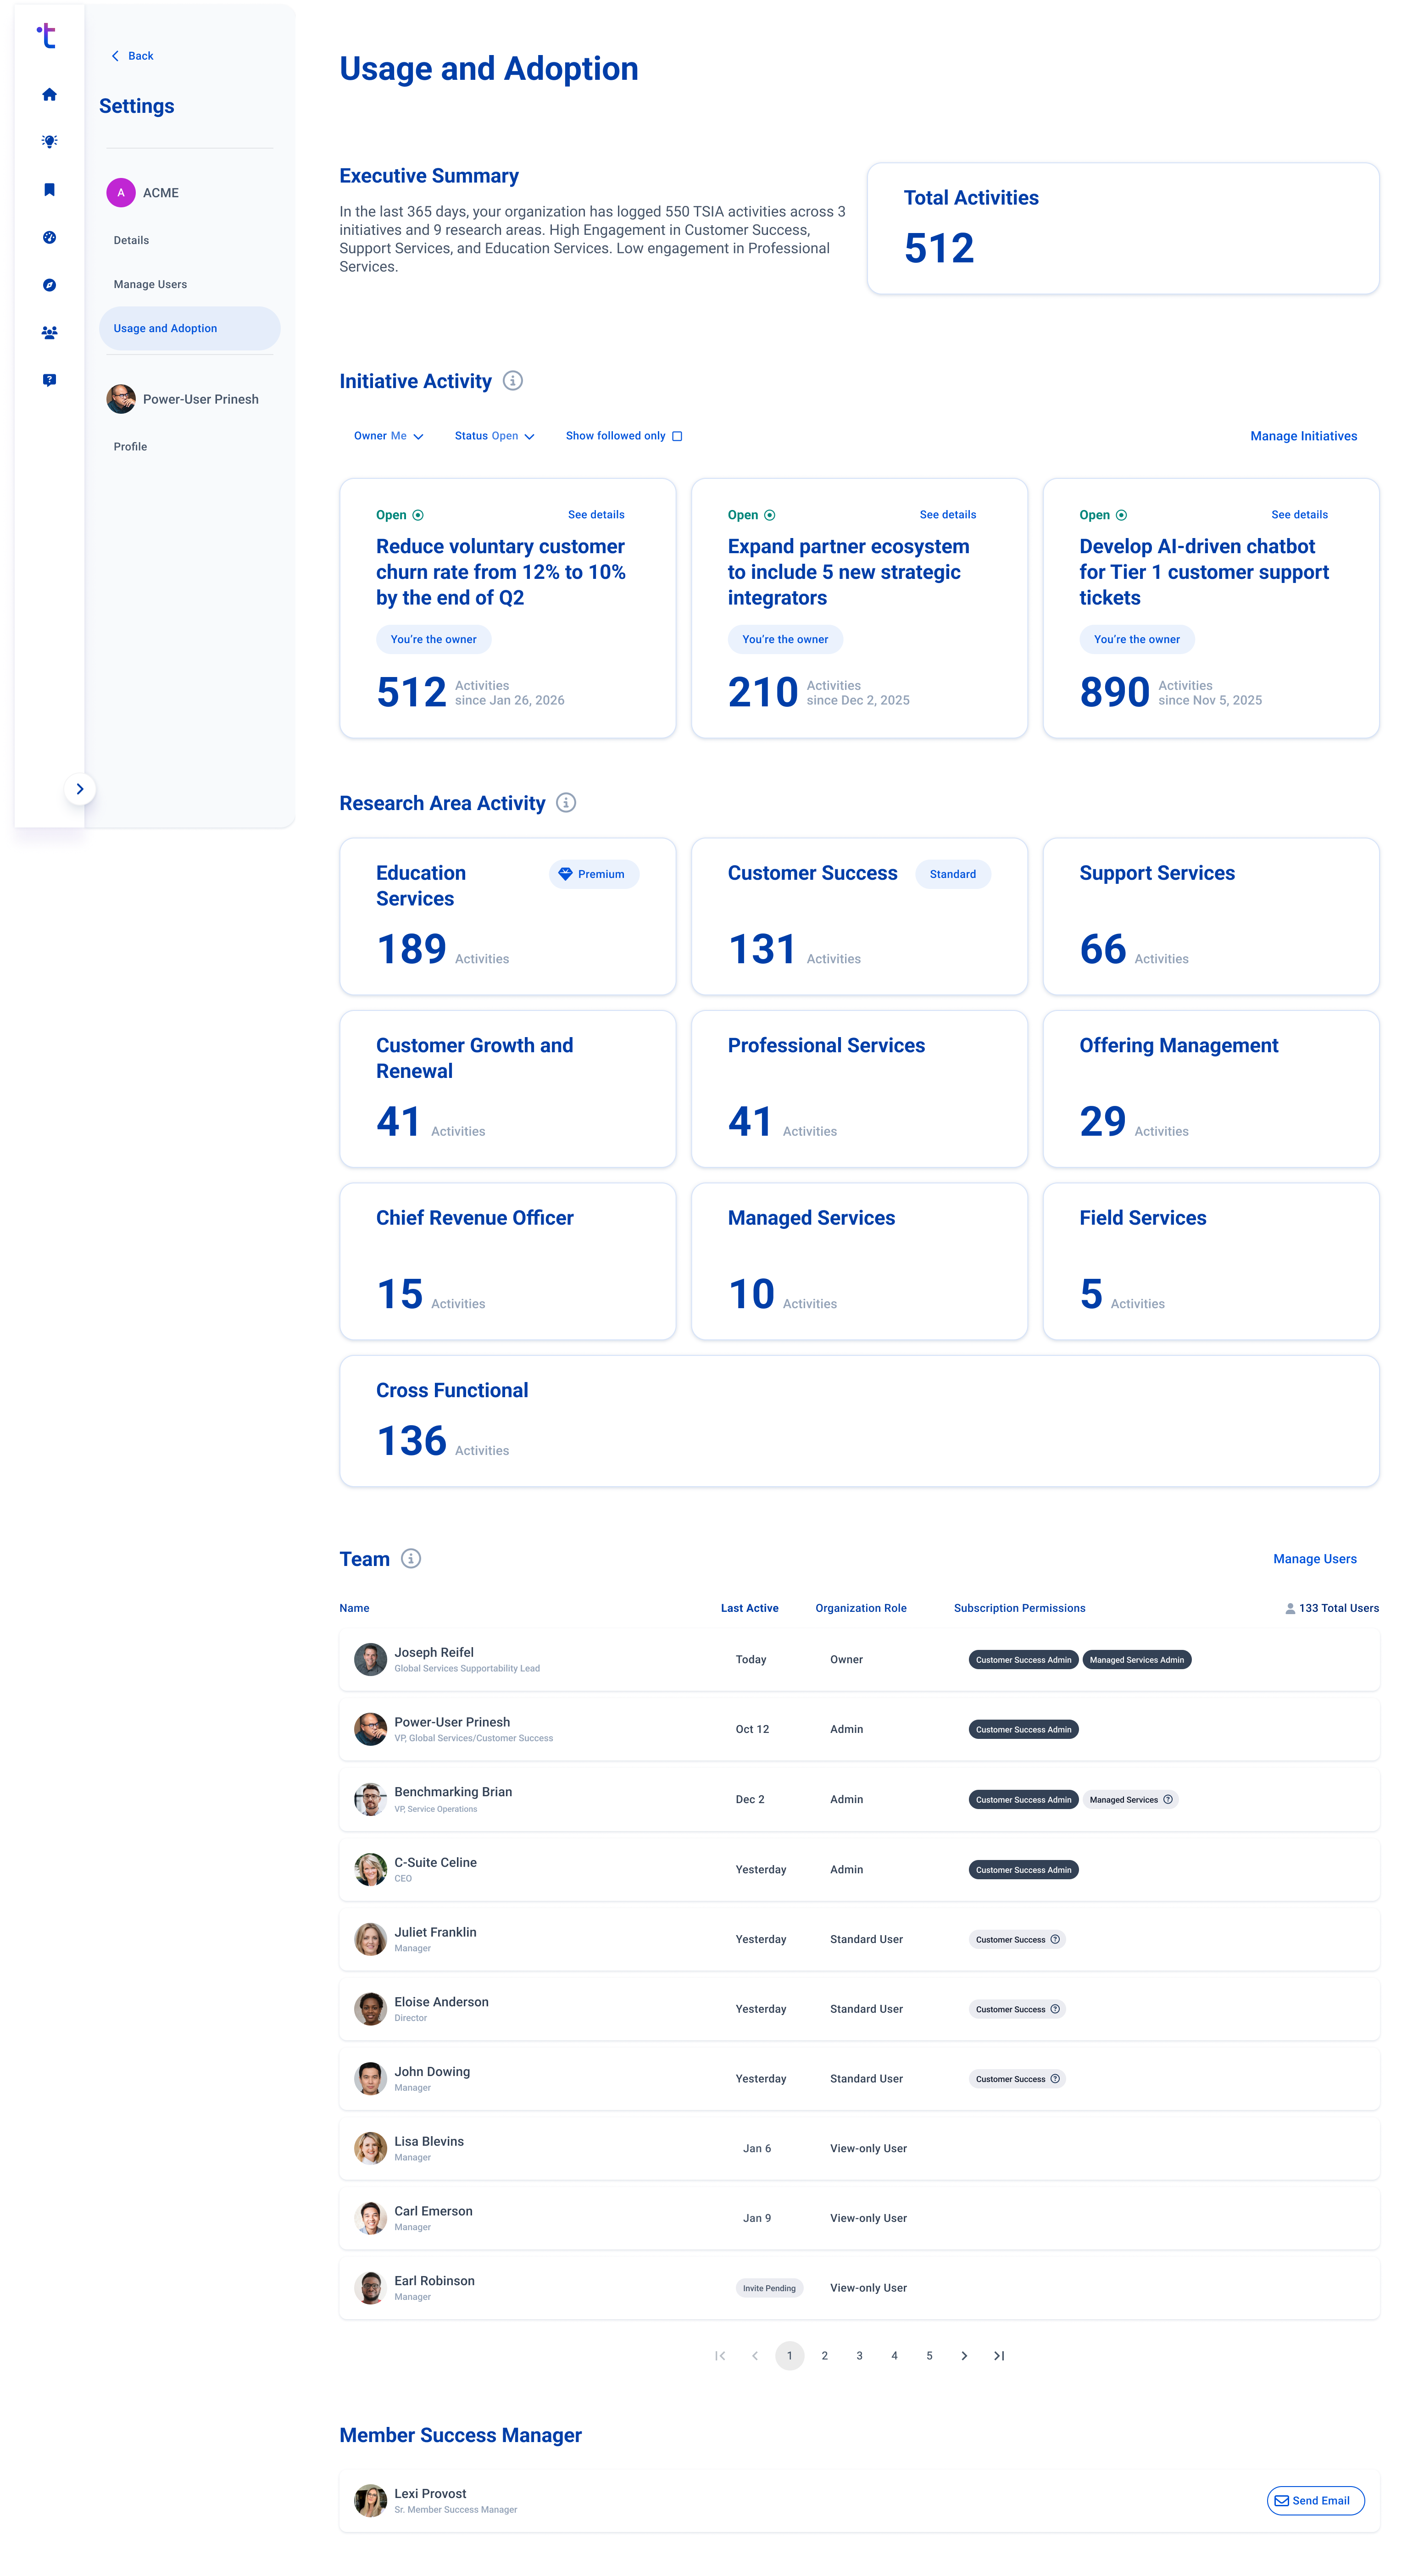Select page 1 in pagination
The height and width of the screenshot is (2576, 1424).
[x=790, y=2356]
